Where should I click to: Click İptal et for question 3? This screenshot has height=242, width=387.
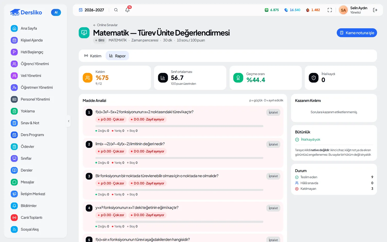coord(273,176)
